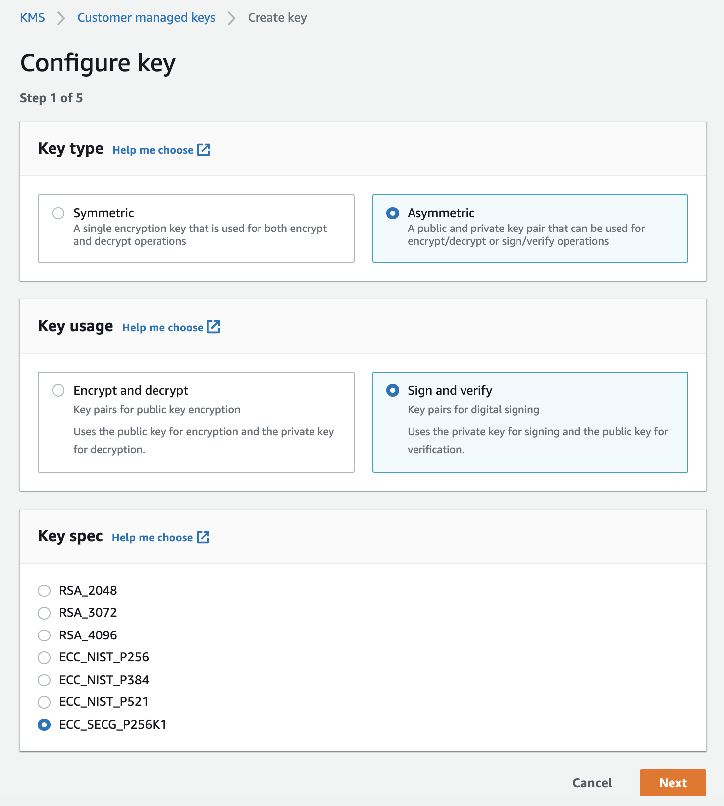Choose Sign and verify key usage
The width and height of the screenshot is (724, 806).
(393, 391)
